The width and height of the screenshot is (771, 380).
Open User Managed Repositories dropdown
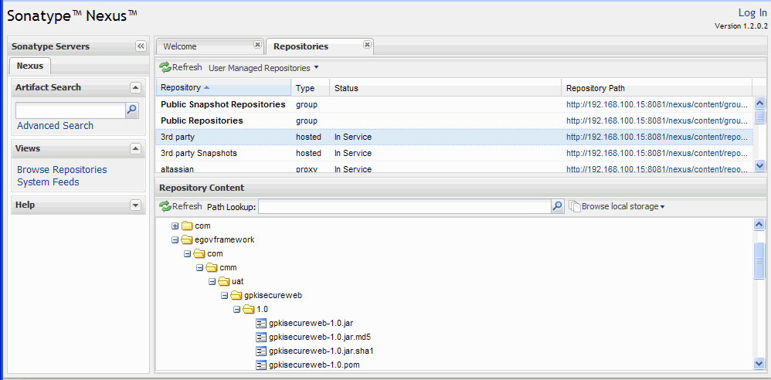(x=263, y=68)
